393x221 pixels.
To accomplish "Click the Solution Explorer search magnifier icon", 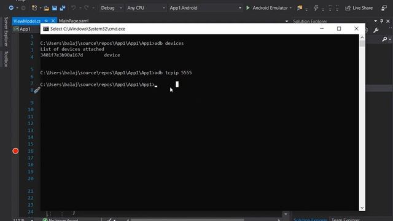I will coord(384,39).
